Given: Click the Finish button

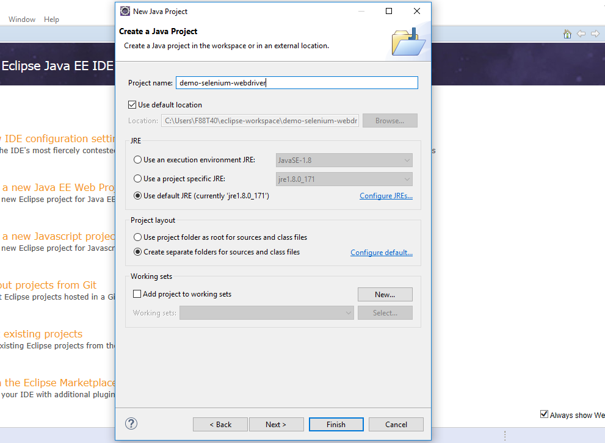Looking at the screenshot, I should tap(336, 424).
